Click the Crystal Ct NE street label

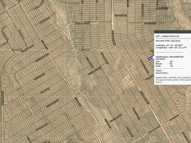[x=150, y=23]
